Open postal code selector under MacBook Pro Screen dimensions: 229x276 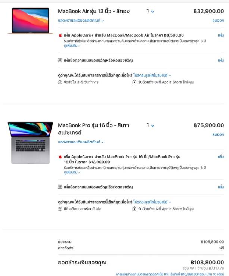tap(152, 202)
